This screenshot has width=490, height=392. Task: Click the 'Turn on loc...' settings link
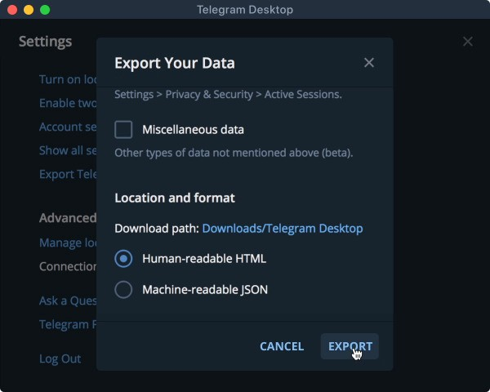pos(68,80)
